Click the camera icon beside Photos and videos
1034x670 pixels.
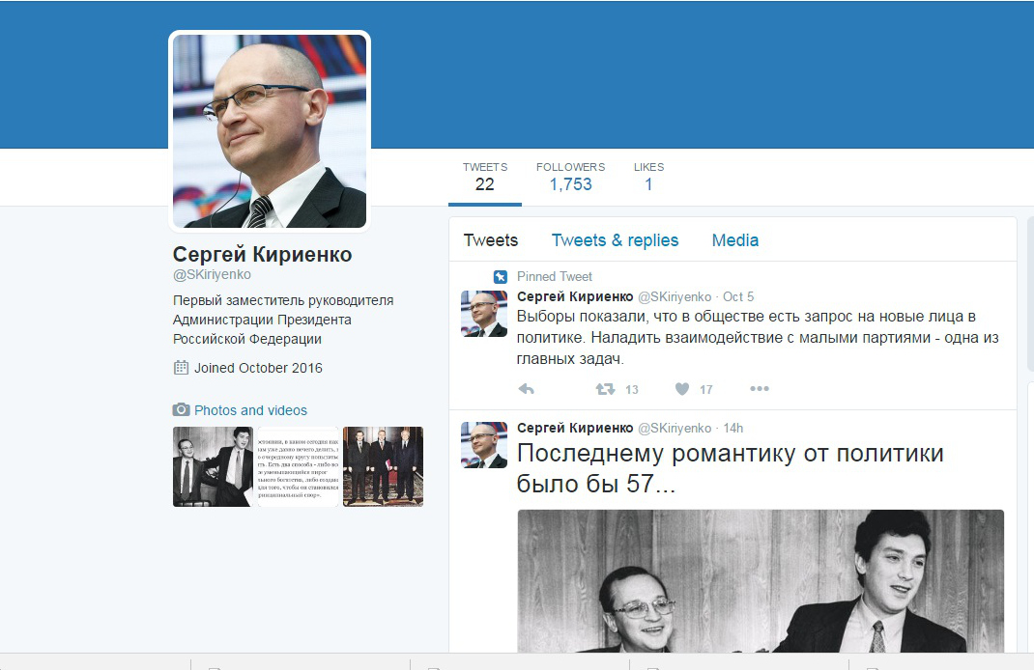coord(181,409)
